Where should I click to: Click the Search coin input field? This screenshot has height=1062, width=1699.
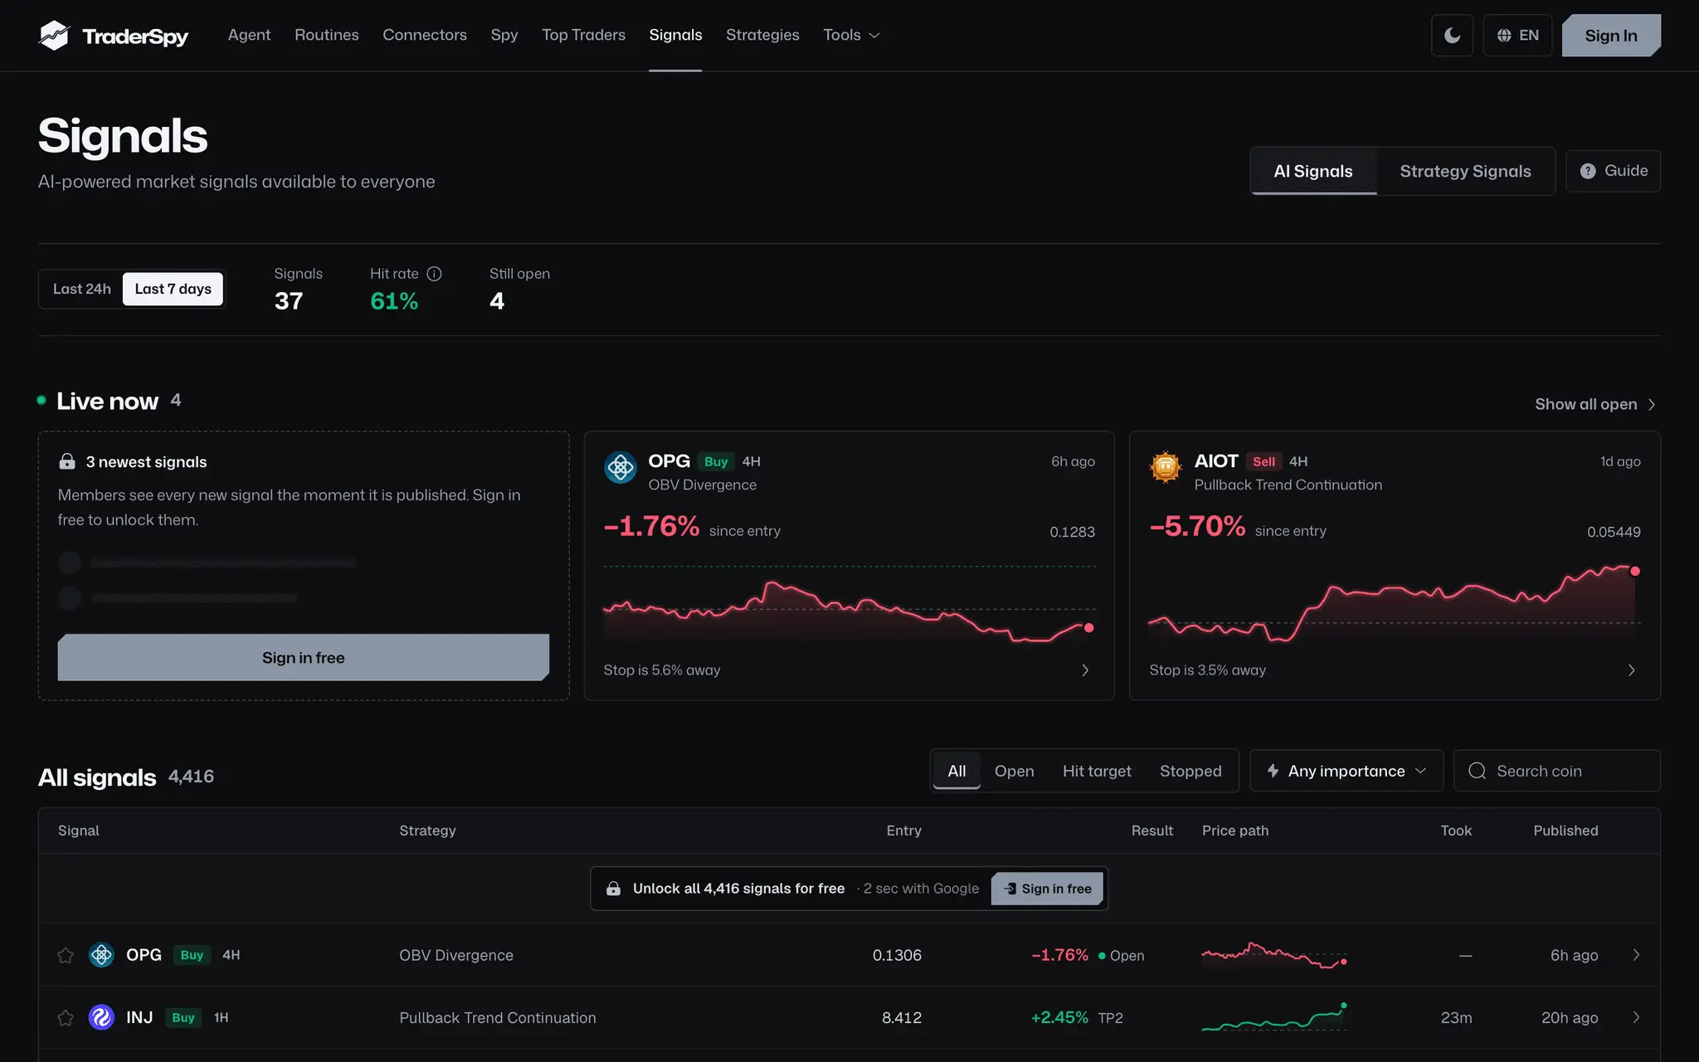(x=1557, y=771)
